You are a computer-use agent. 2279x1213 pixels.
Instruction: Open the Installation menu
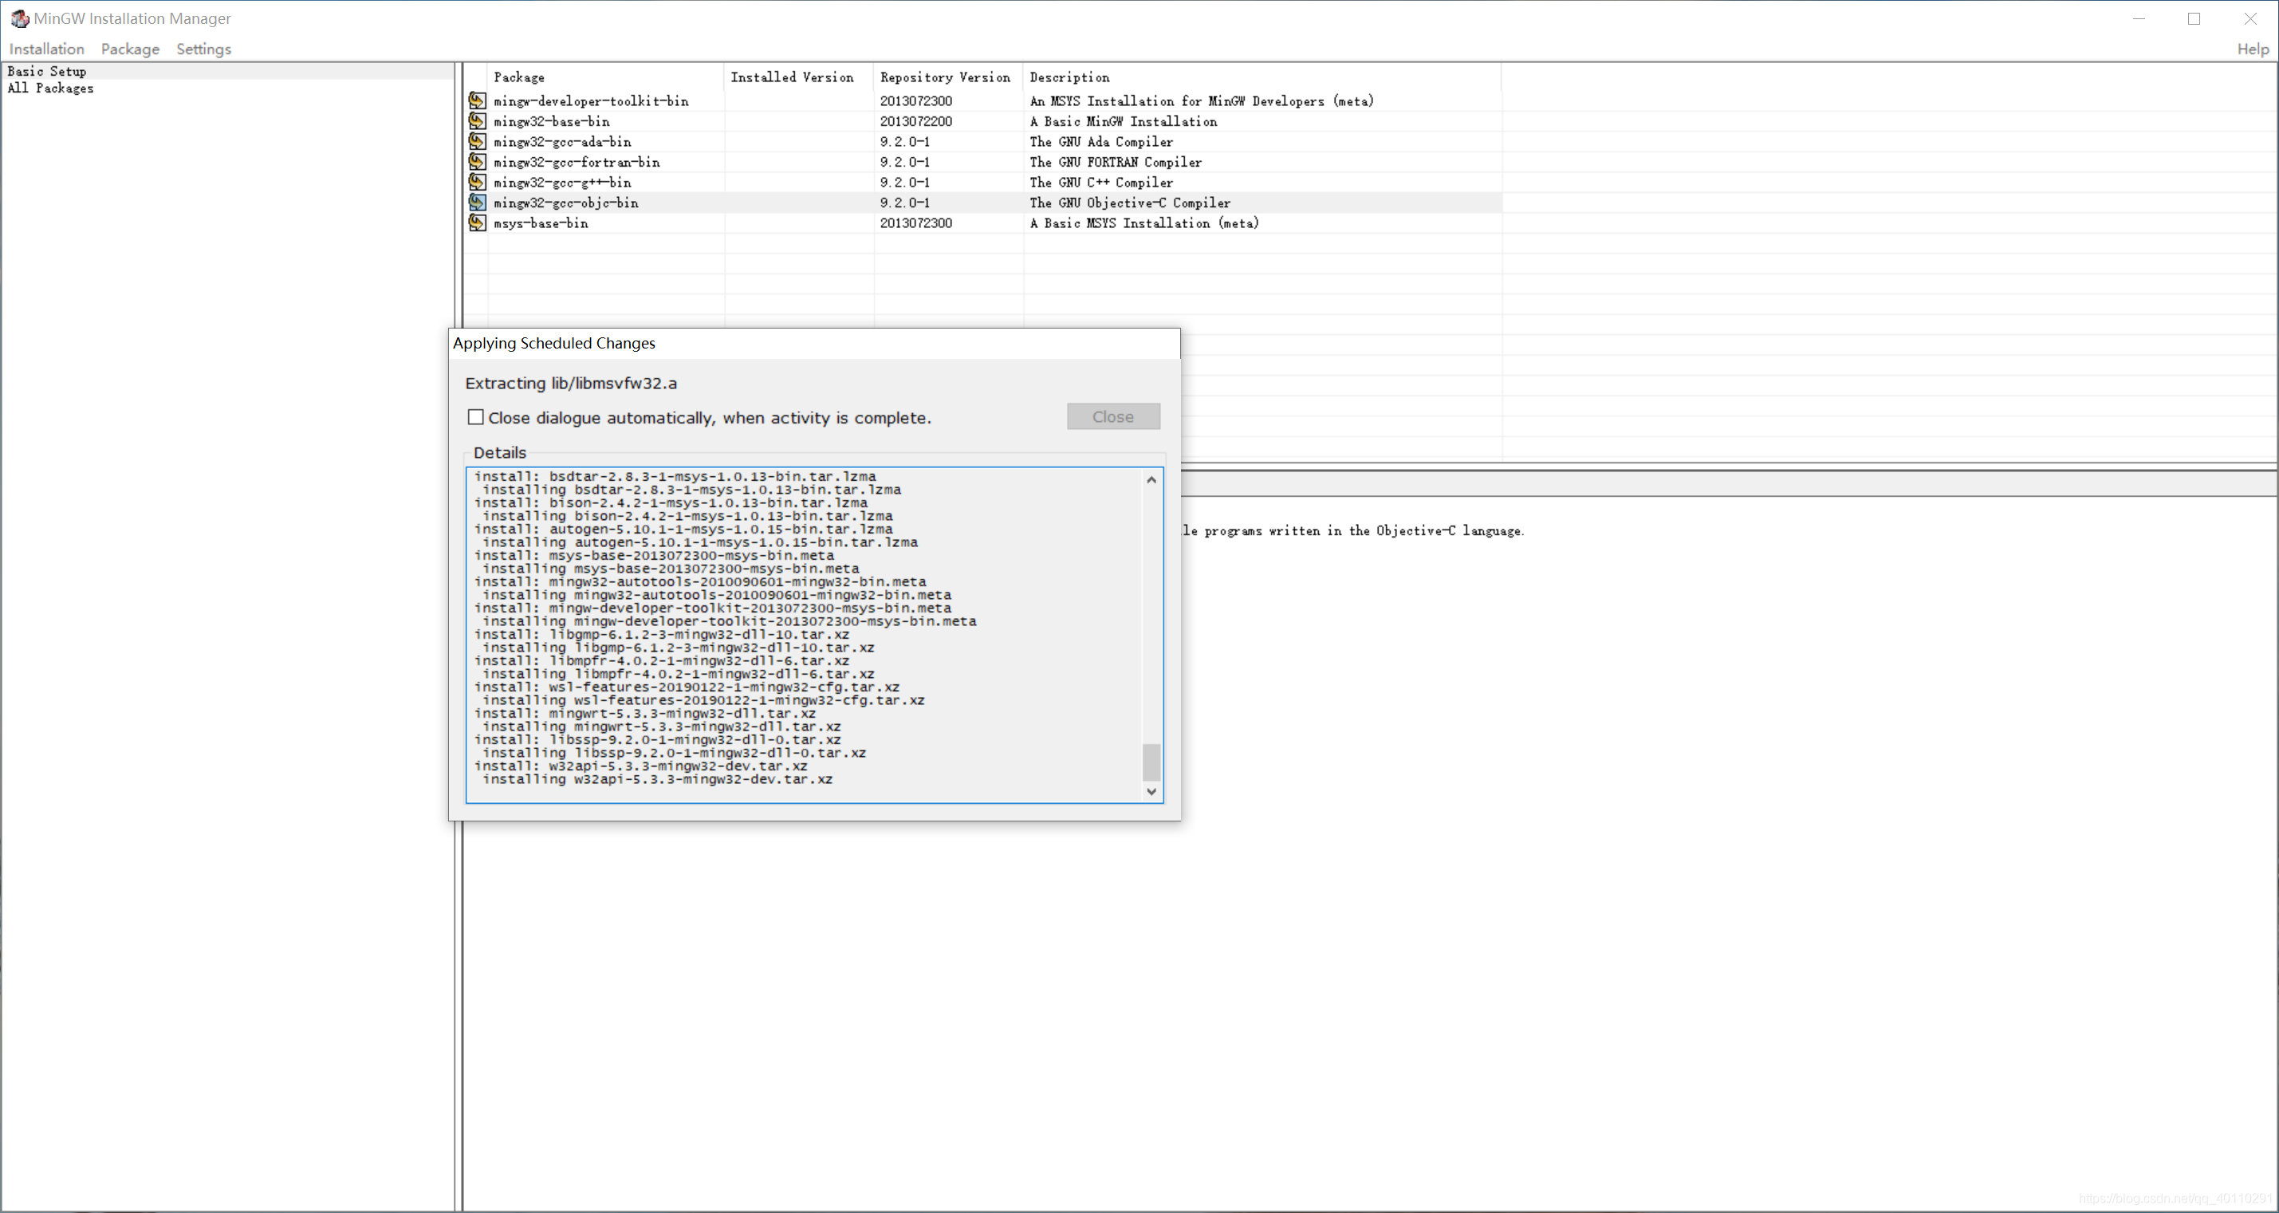click(47, 49)
